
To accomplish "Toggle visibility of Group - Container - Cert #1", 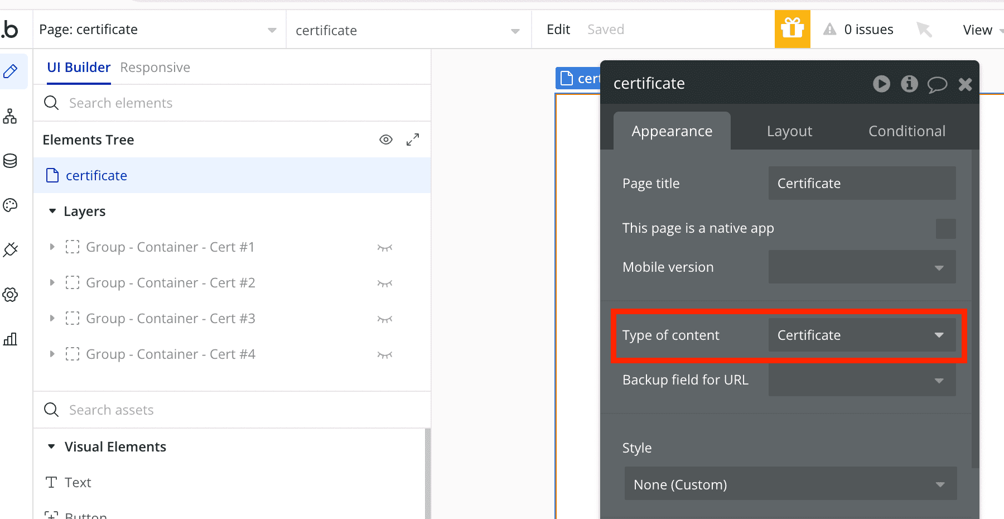I will [x=385, y=247].
